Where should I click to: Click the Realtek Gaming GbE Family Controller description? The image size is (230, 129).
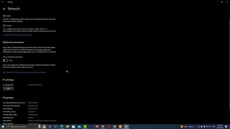(42, 121)
